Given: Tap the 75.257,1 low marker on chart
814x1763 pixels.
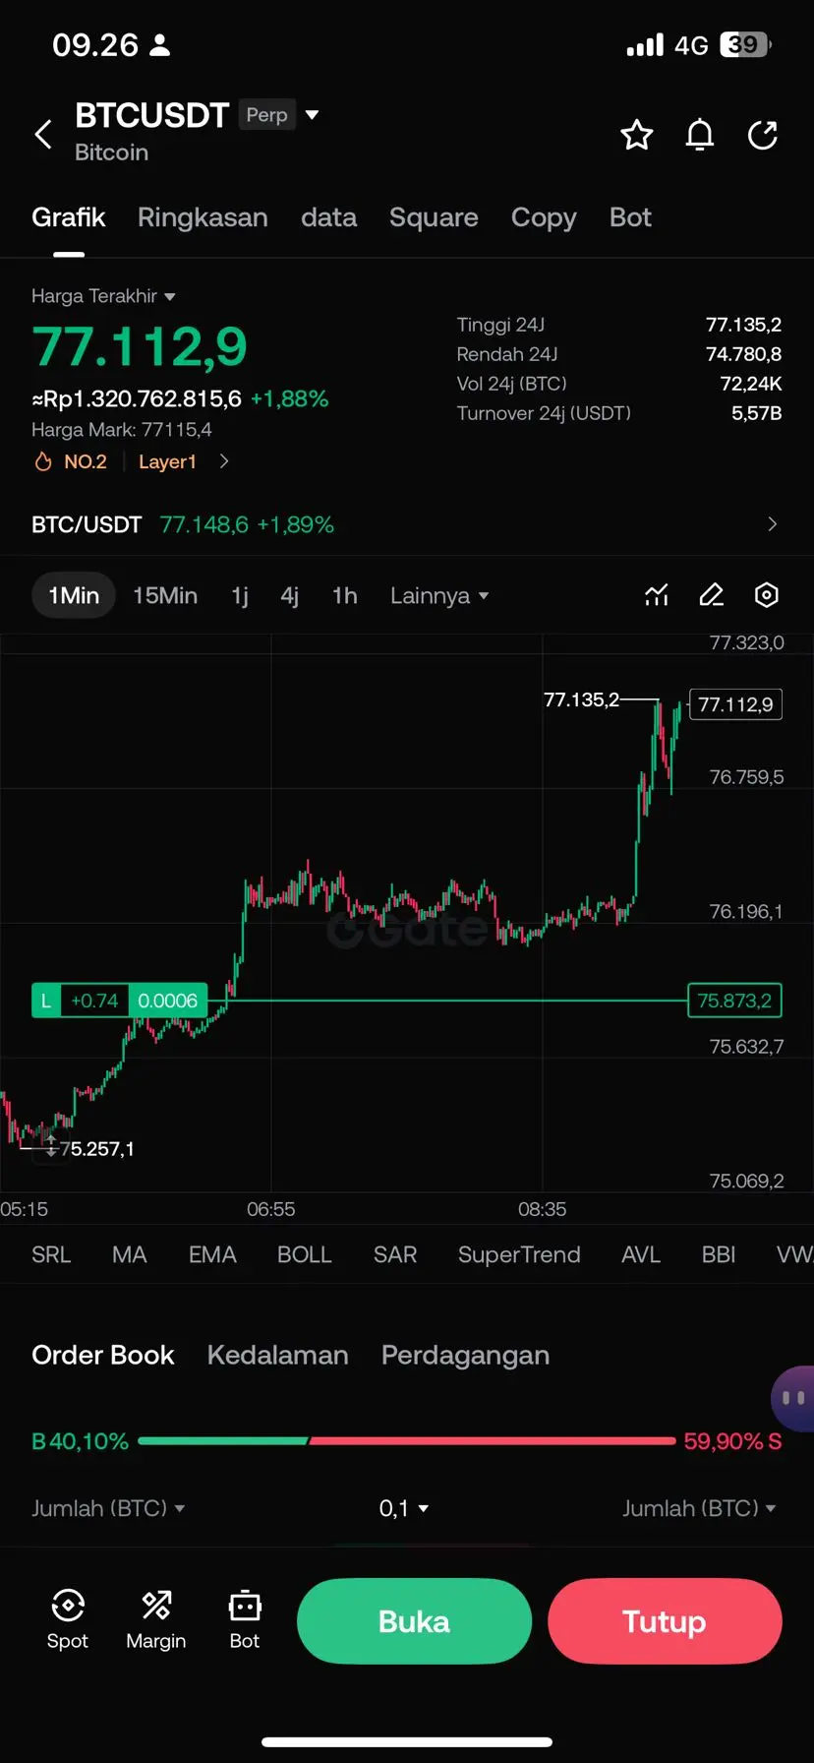Looking at the screenshot, I should pyautogui.click(x=96, y=1148).
